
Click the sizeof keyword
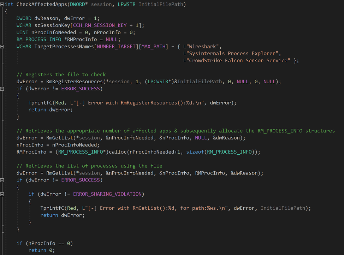[x=195, y=152]
